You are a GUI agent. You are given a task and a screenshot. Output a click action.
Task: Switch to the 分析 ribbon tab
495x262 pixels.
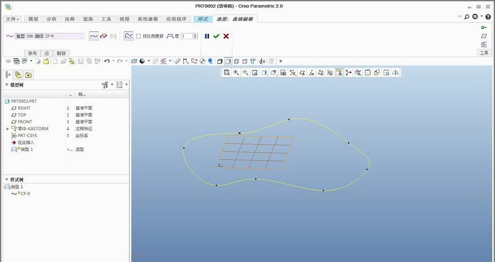(x=51, y=19)
